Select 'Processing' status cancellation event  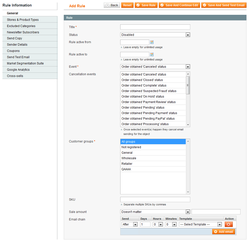[x=153, y=124]
